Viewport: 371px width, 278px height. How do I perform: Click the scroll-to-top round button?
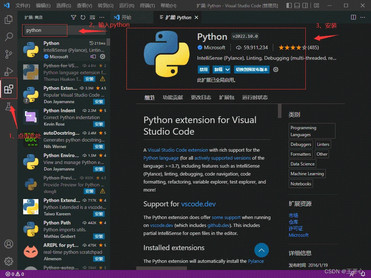[x=262, y=250]
